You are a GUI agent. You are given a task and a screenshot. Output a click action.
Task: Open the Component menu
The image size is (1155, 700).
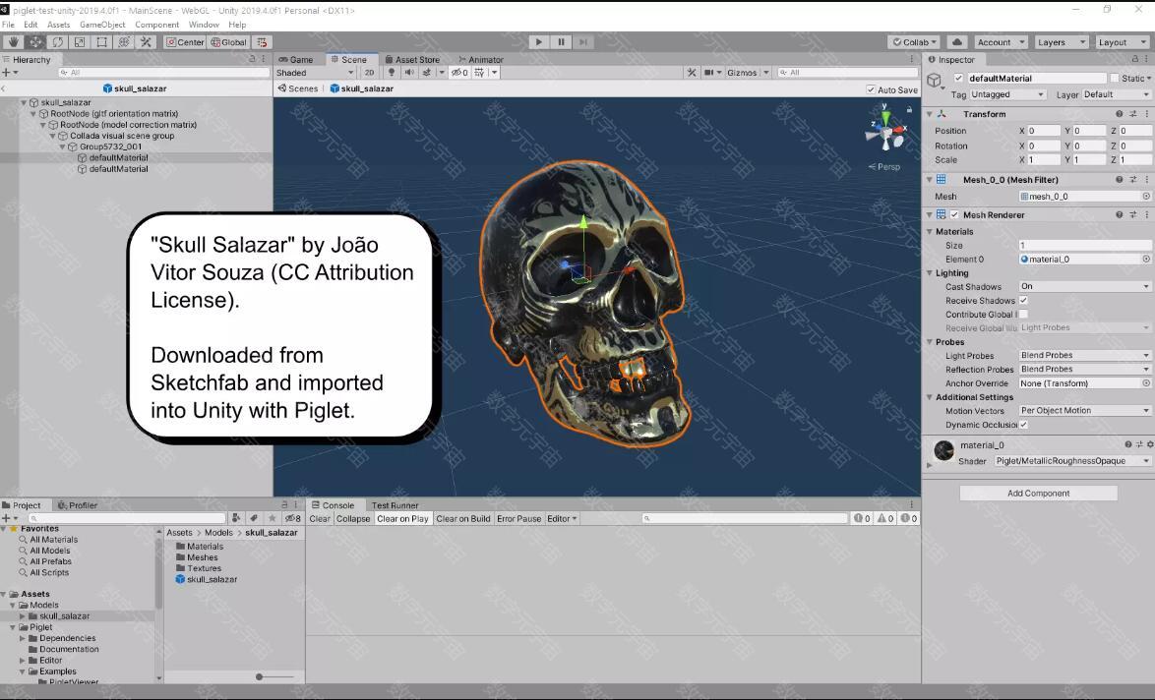point(156,25)
